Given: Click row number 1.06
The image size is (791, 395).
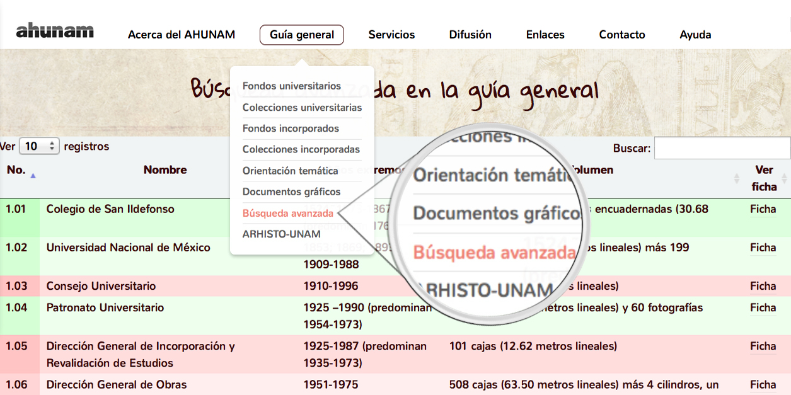Looking at the screenshot, I should pos(16,384).
